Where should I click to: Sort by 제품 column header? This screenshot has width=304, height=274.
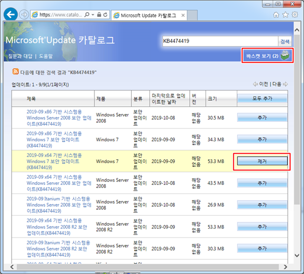pyautogui.click(x=101, y=99)
